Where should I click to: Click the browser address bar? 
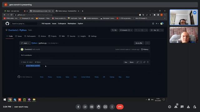point(77,15)
